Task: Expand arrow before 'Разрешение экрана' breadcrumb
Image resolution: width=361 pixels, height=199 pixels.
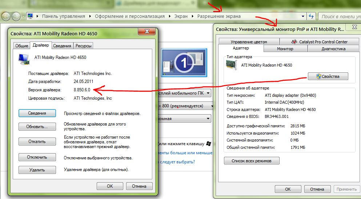Action: [193, 16]
